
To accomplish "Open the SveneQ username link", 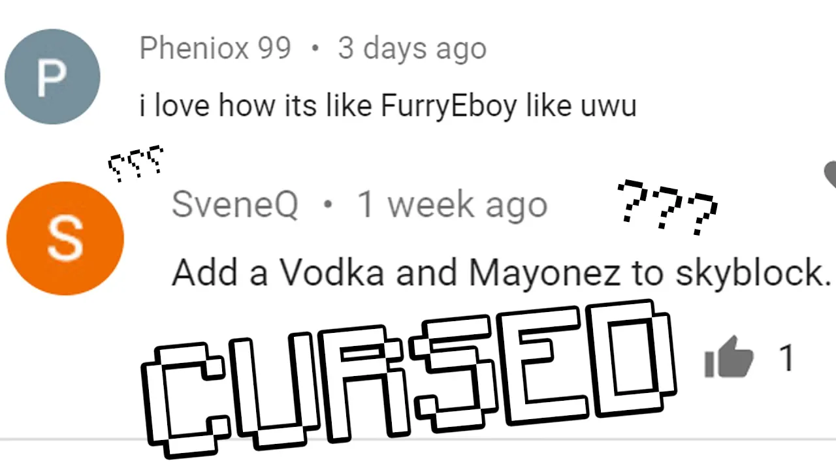I will click(x=234, y=204).
